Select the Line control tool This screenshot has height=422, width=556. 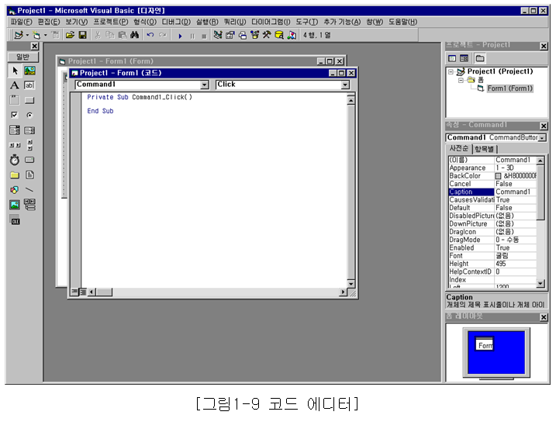[29, 190]
